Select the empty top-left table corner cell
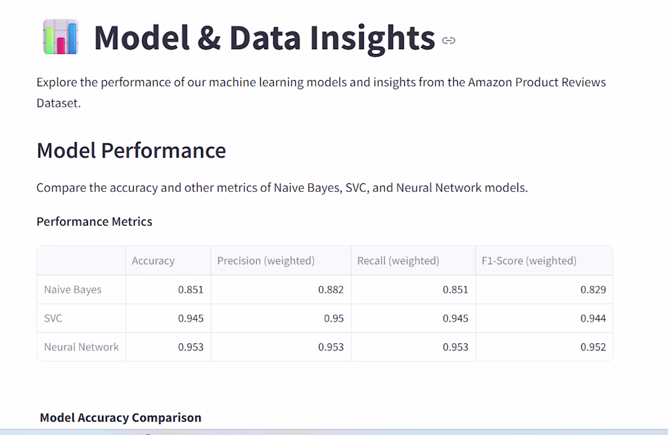The height and width of the screenshot is (435, 668). tap(81, 261)
